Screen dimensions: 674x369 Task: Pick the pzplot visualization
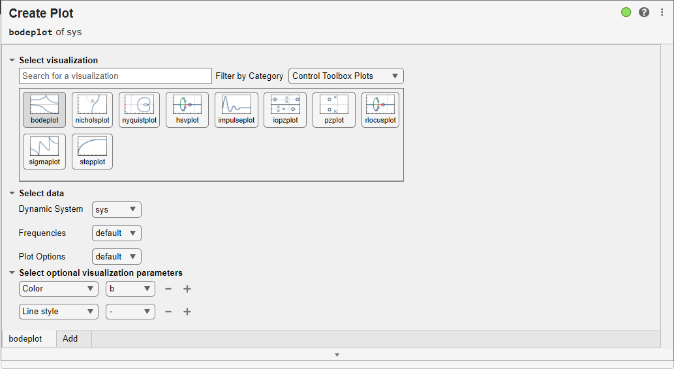coord(334,110)
